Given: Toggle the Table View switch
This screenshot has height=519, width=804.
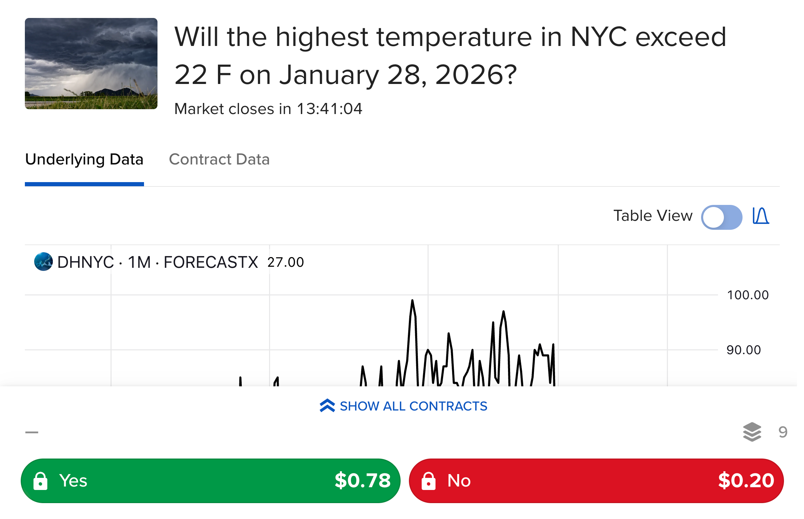Looking at the screenshot, I should tap(721, 217).
